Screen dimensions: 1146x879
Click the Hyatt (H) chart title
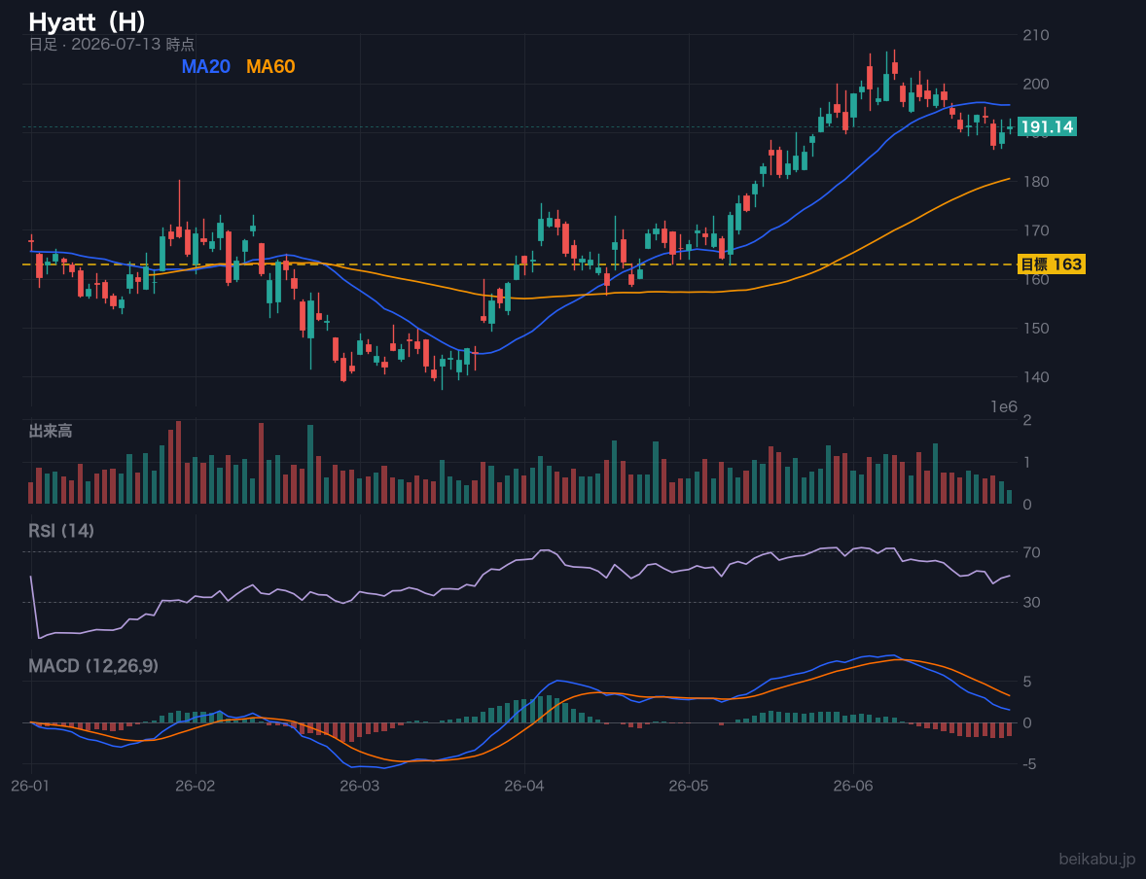click(87, 22)
